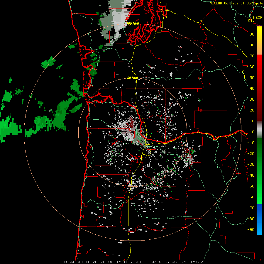
Task: Click the 70 value on velocity scale
Action: (252, 56)
